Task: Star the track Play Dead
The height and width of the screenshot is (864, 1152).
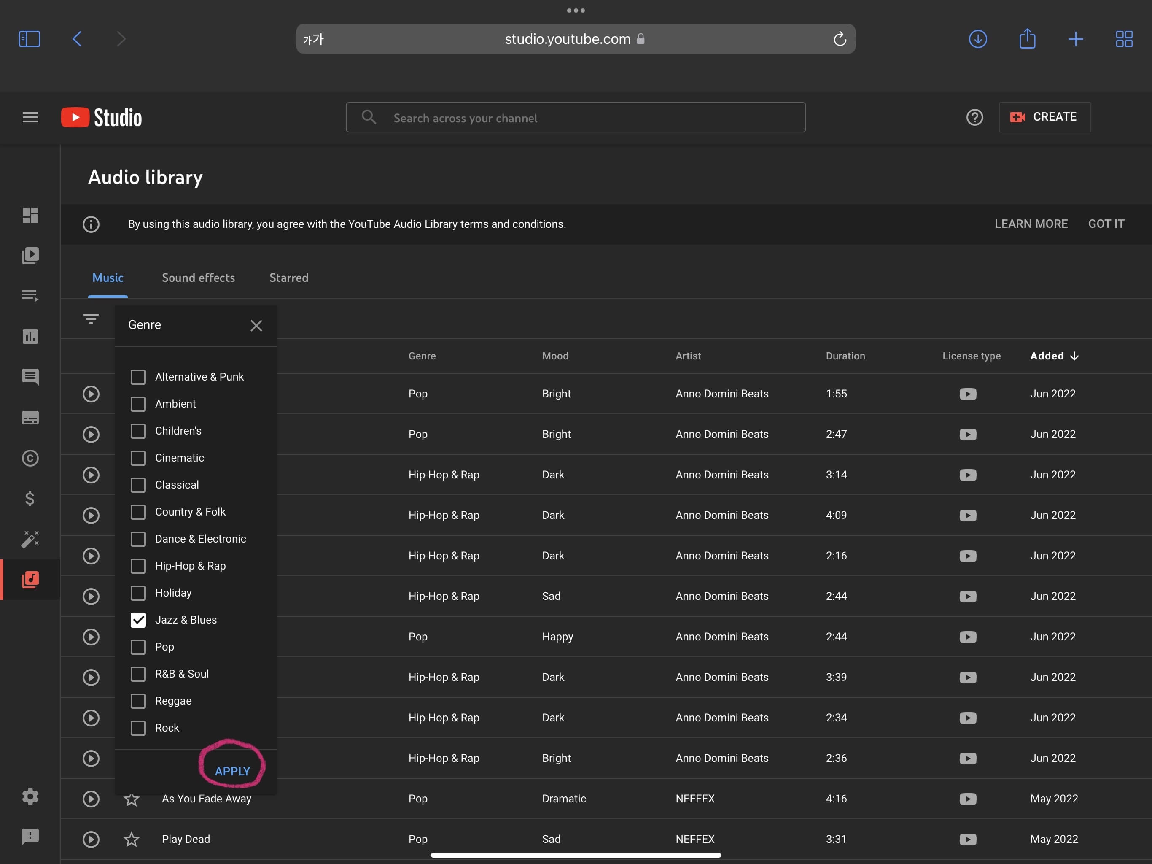Action: (131, 839)
